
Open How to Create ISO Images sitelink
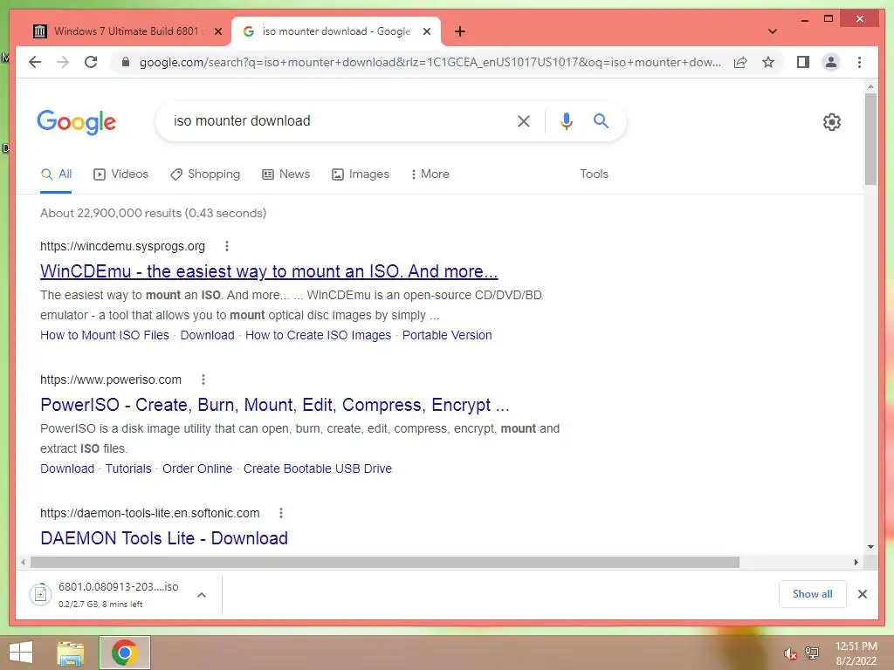coord(318,335)
